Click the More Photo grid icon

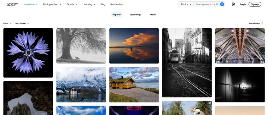point(262,23)
